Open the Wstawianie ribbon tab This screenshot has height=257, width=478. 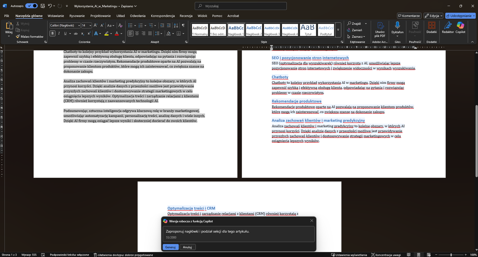coord(56,16)
